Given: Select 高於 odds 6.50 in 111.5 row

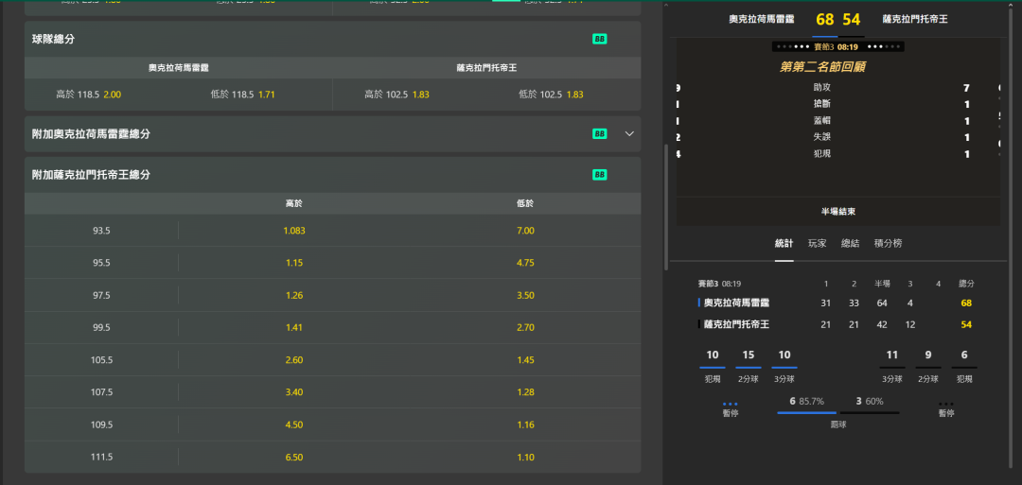Looking at the screenshot, I should (294, 457).
